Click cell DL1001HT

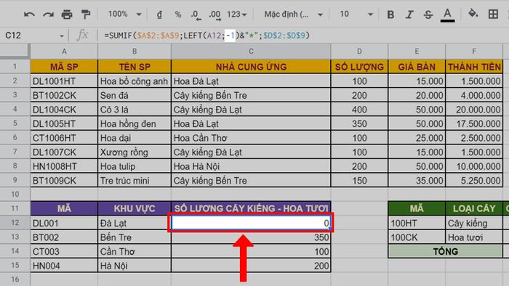point(64,81)
